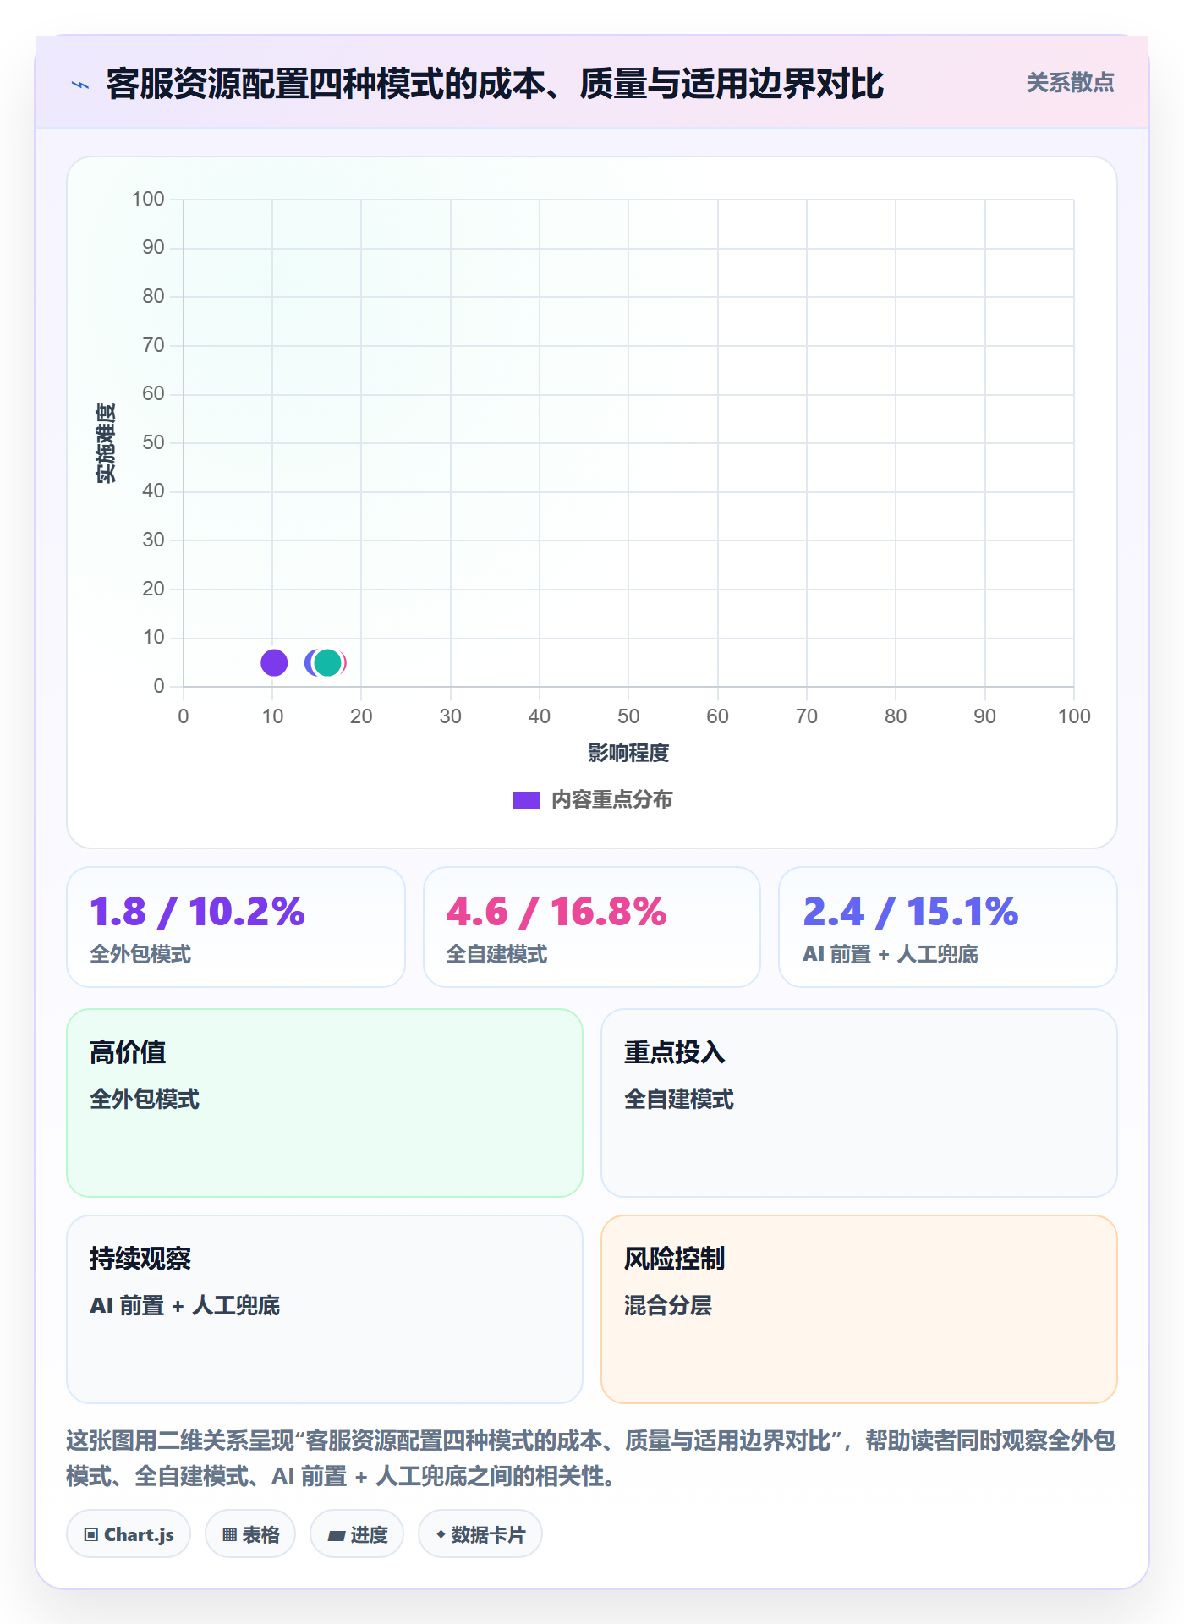The height and width of the screenshot is (1624, 1184).
Task: Click the 进度 progress icon chip
Action: [357, 1533]
